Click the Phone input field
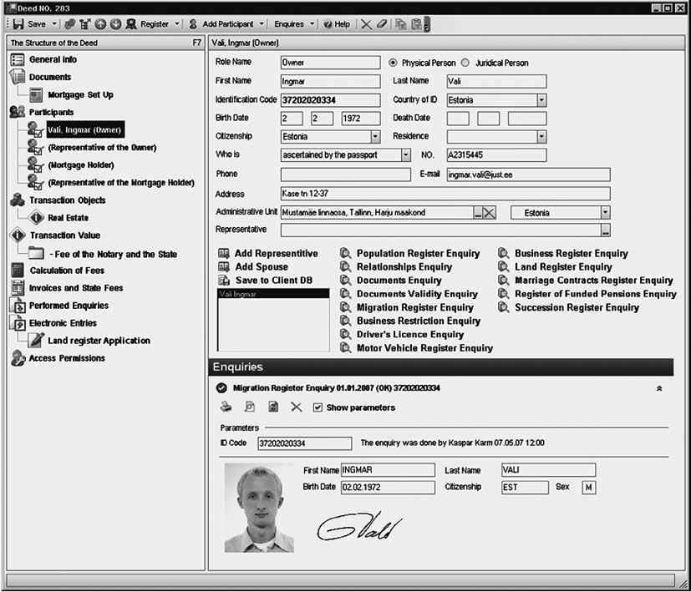This screenshot has height=592, width=691. [x=346, y=175]
